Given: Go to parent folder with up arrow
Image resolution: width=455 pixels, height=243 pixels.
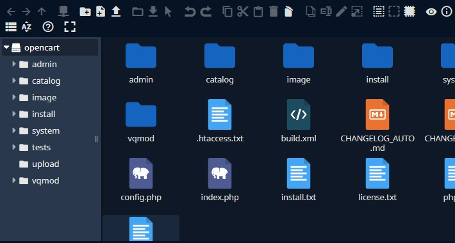Looking at the screenshot, I should pos(42,12).
